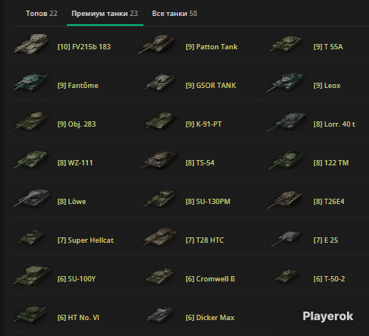
Task: Click the T 55A tank icon
Action: [x=286, y=43]
